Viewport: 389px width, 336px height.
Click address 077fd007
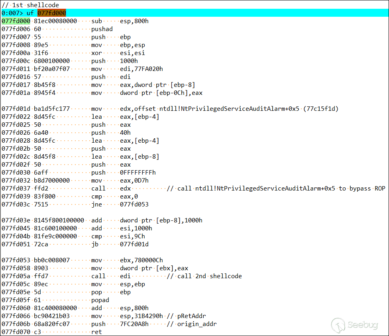click(16, 37)
